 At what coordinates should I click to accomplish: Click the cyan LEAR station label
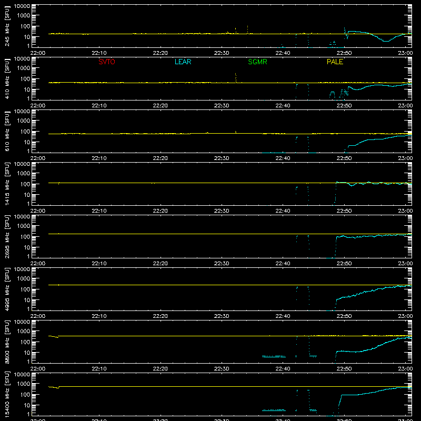[x=183, y=62]
